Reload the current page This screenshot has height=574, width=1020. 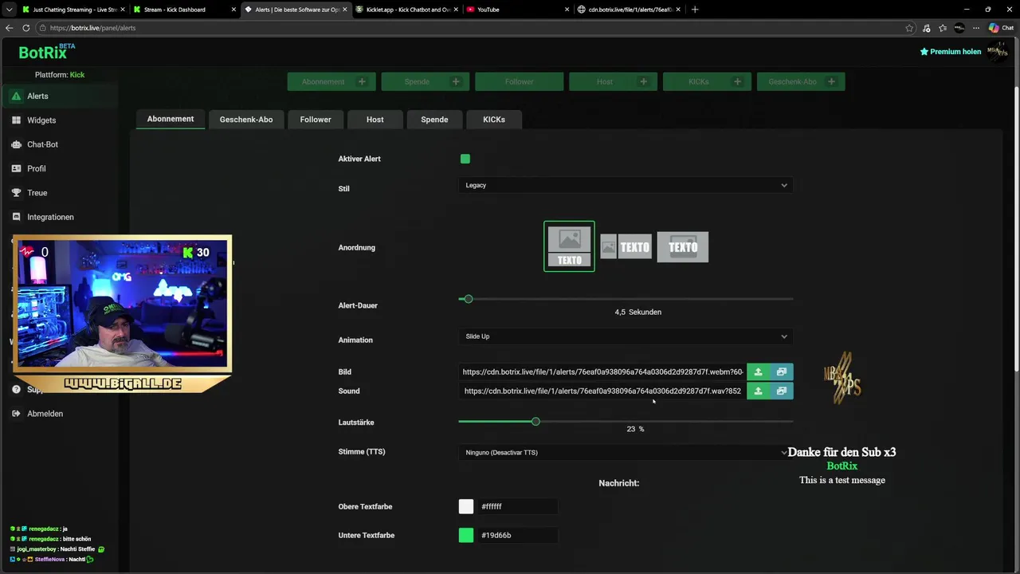(x=25, y=28)
